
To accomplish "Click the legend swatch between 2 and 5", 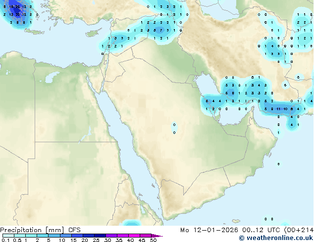I will coord(43,236).
